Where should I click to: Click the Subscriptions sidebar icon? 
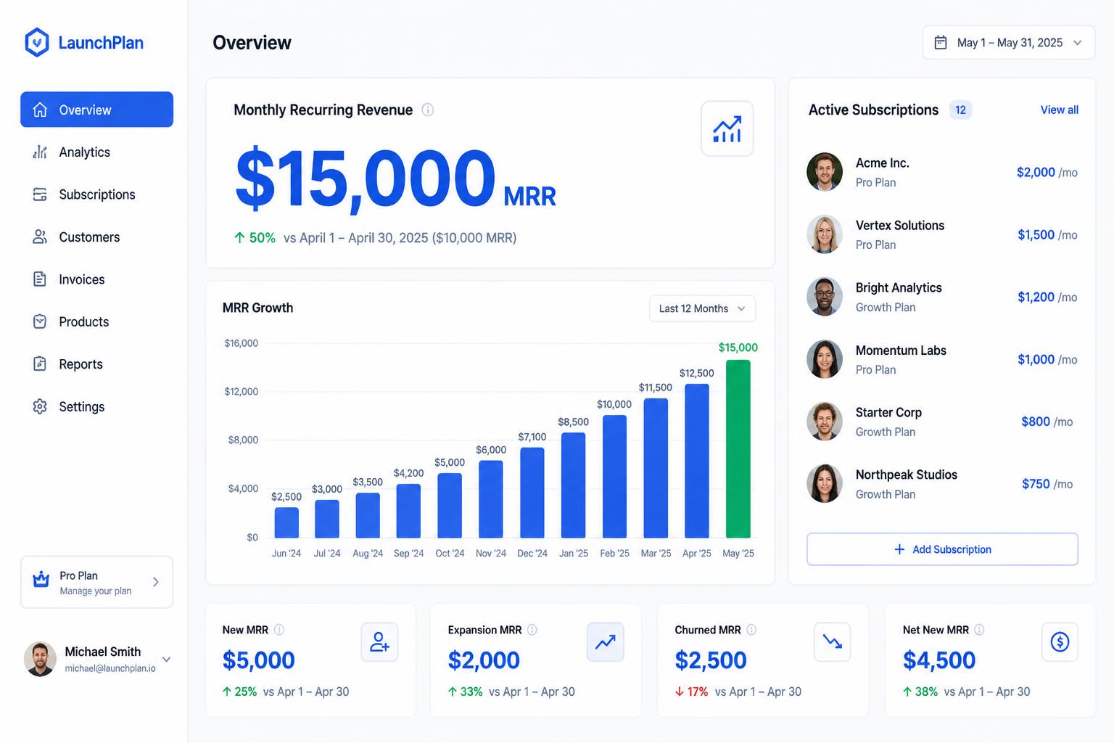point(40,194)
